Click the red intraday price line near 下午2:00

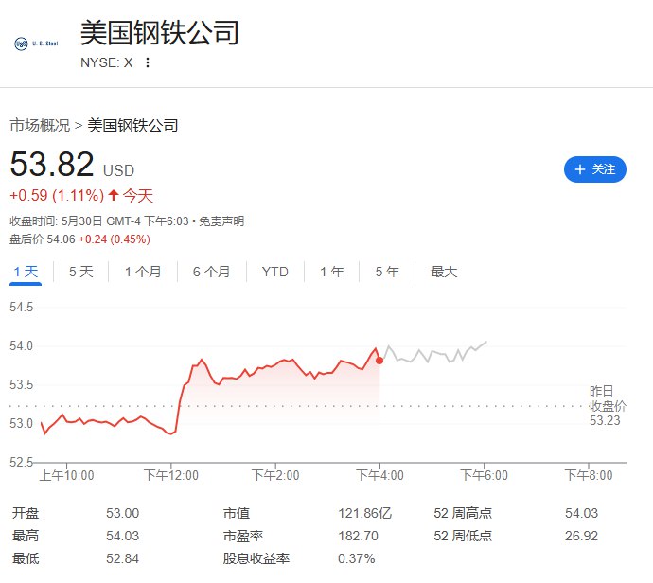pos(275,364)
